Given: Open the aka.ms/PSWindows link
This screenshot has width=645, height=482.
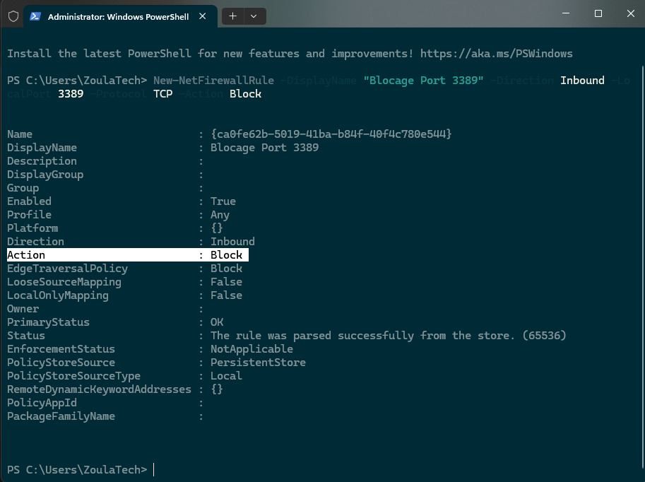Looking at the screenshot, I should point(496,54).
